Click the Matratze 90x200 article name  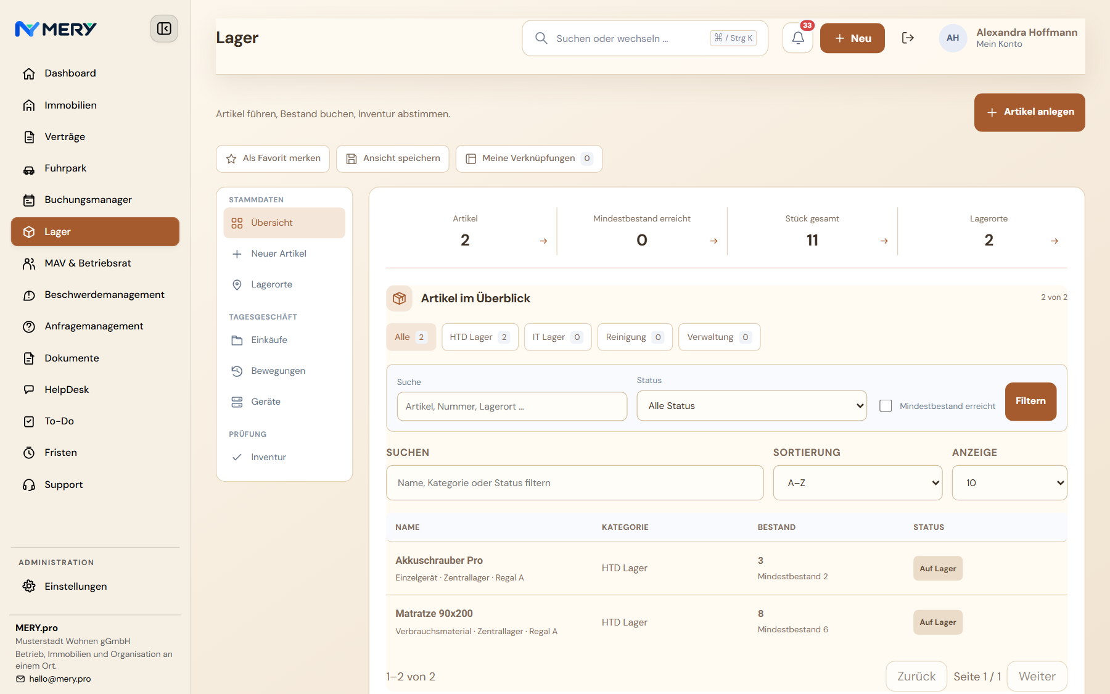coord(434,614)
